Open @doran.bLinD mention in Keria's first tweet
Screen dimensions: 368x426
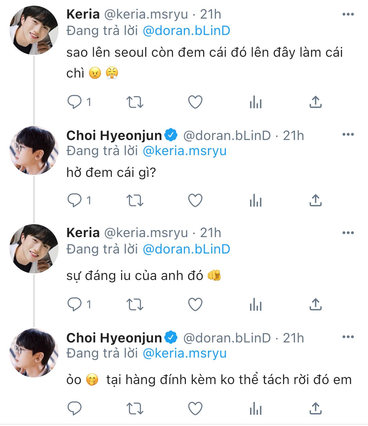[x=186, y=31]
